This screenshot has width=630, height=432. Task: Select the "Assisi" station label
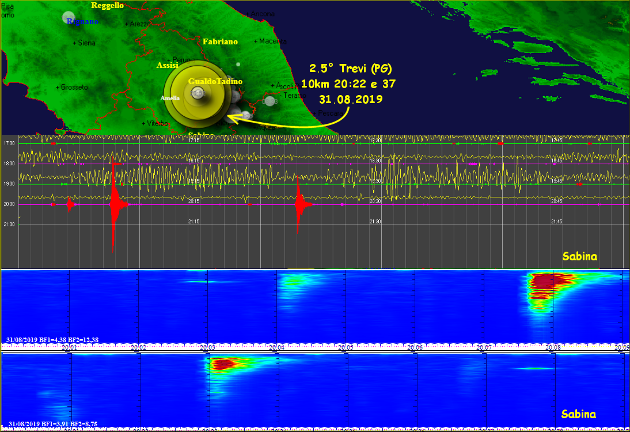(167, 65)
